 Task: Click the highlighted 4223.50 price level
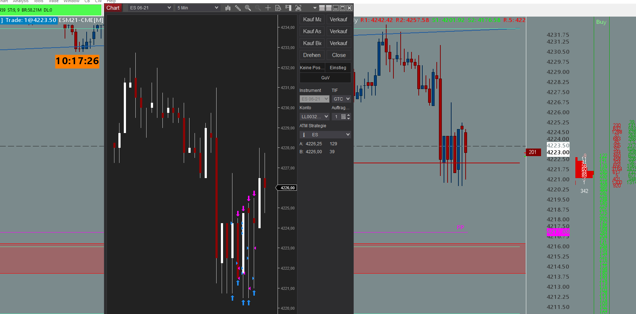pyautogui.click(x=558, y=146)
